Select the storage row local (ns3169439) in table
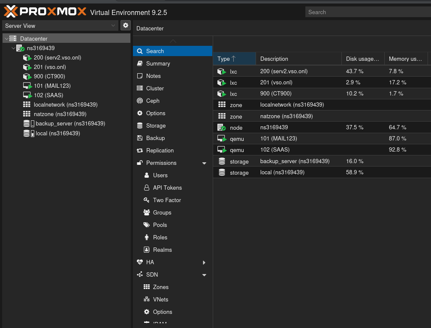The height and width of the screenshot is (328, 431). pyautogui.click(x=322, y=173)
